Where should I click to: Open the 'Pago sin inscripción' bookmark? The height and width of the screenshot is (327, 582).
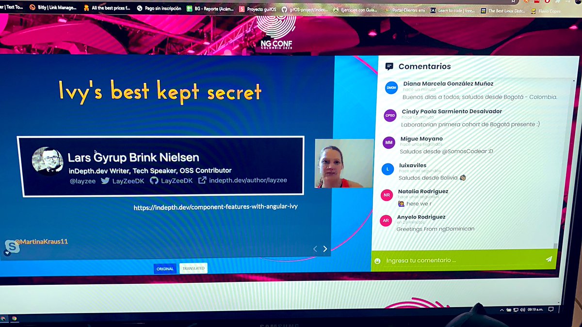point(159,8)
